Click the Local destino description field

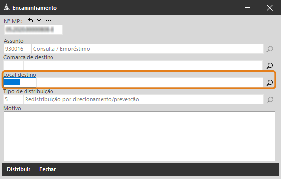[150, 82]
